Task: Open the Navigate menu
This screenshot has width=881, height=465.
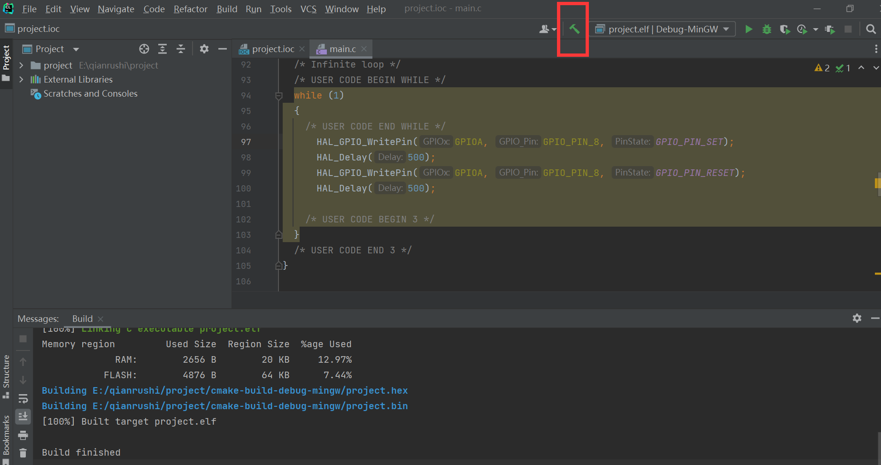Action: 116,9
